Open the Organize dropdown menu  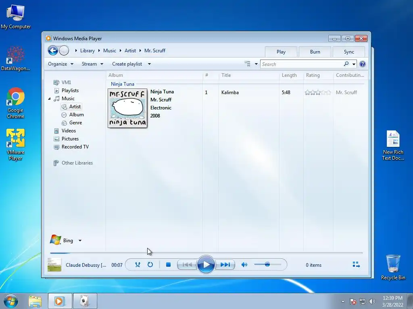point(60,64)
